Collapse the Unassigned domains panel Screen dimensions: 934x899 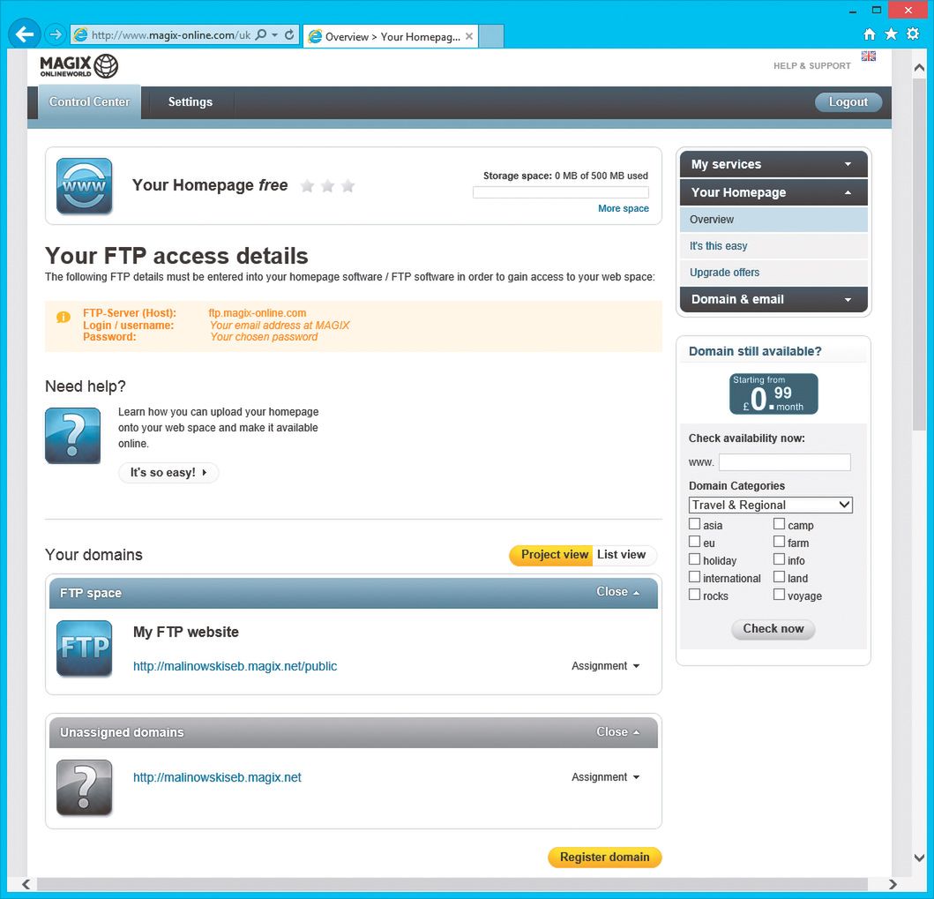[617, 731]
